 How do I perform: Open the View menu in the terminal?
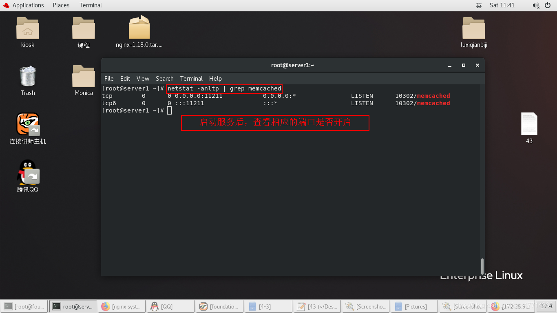tap(143, 79)
